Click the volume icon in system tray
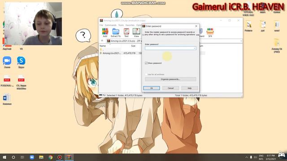The height and width of the screenshot is (161, 287). tap(256, 157)
